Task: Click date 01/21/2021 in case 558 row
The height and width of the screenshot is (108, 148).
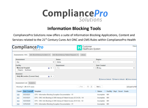Action: pos(27,95)
